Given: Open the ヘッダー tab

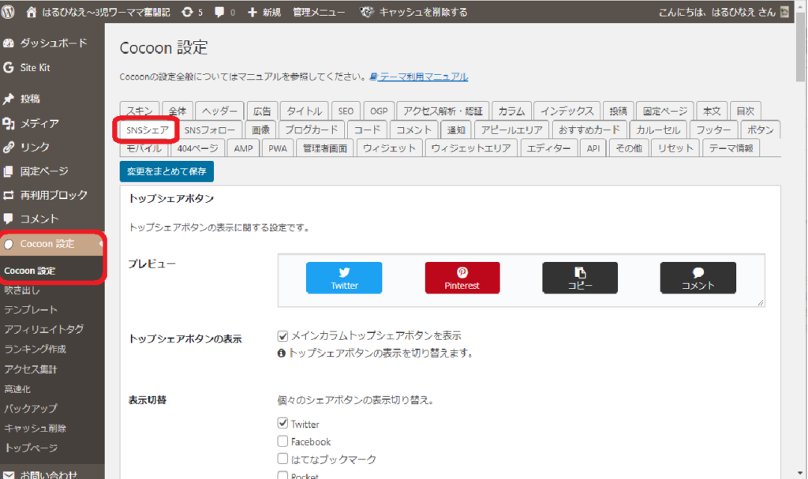Looking at the screenshot, I should (x=219, y=110).
